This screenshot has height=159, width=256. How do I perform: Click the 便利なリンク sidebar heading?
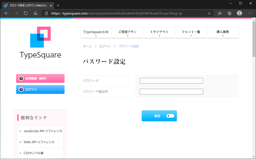[x=34, y=118]
